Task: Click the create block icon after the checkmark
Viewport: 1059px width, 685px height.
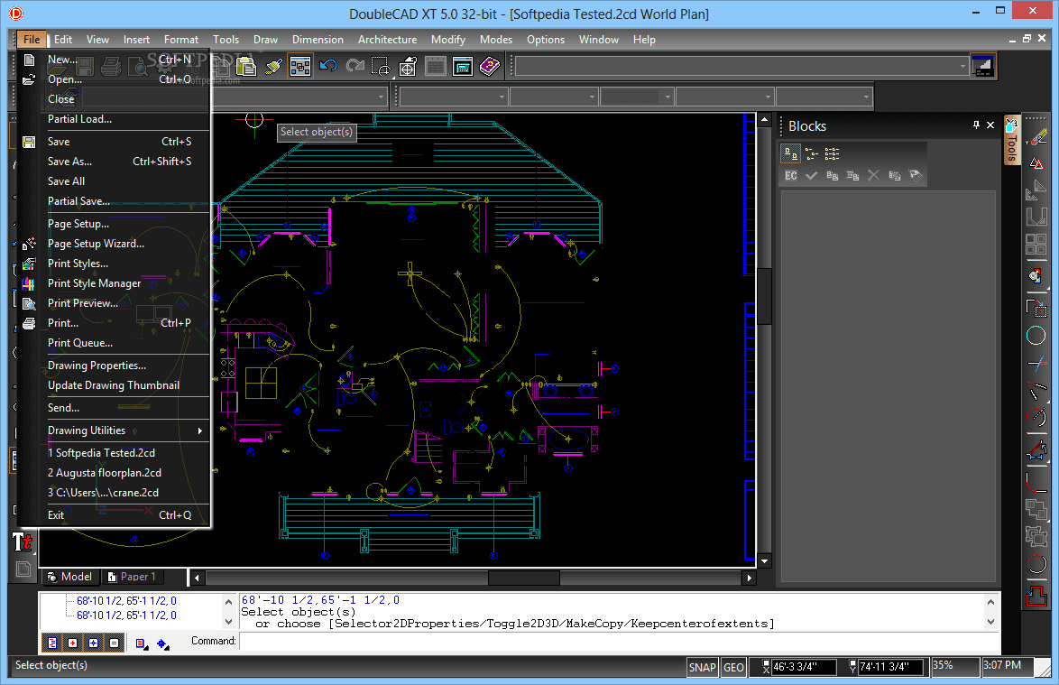Action: [832, 176]
